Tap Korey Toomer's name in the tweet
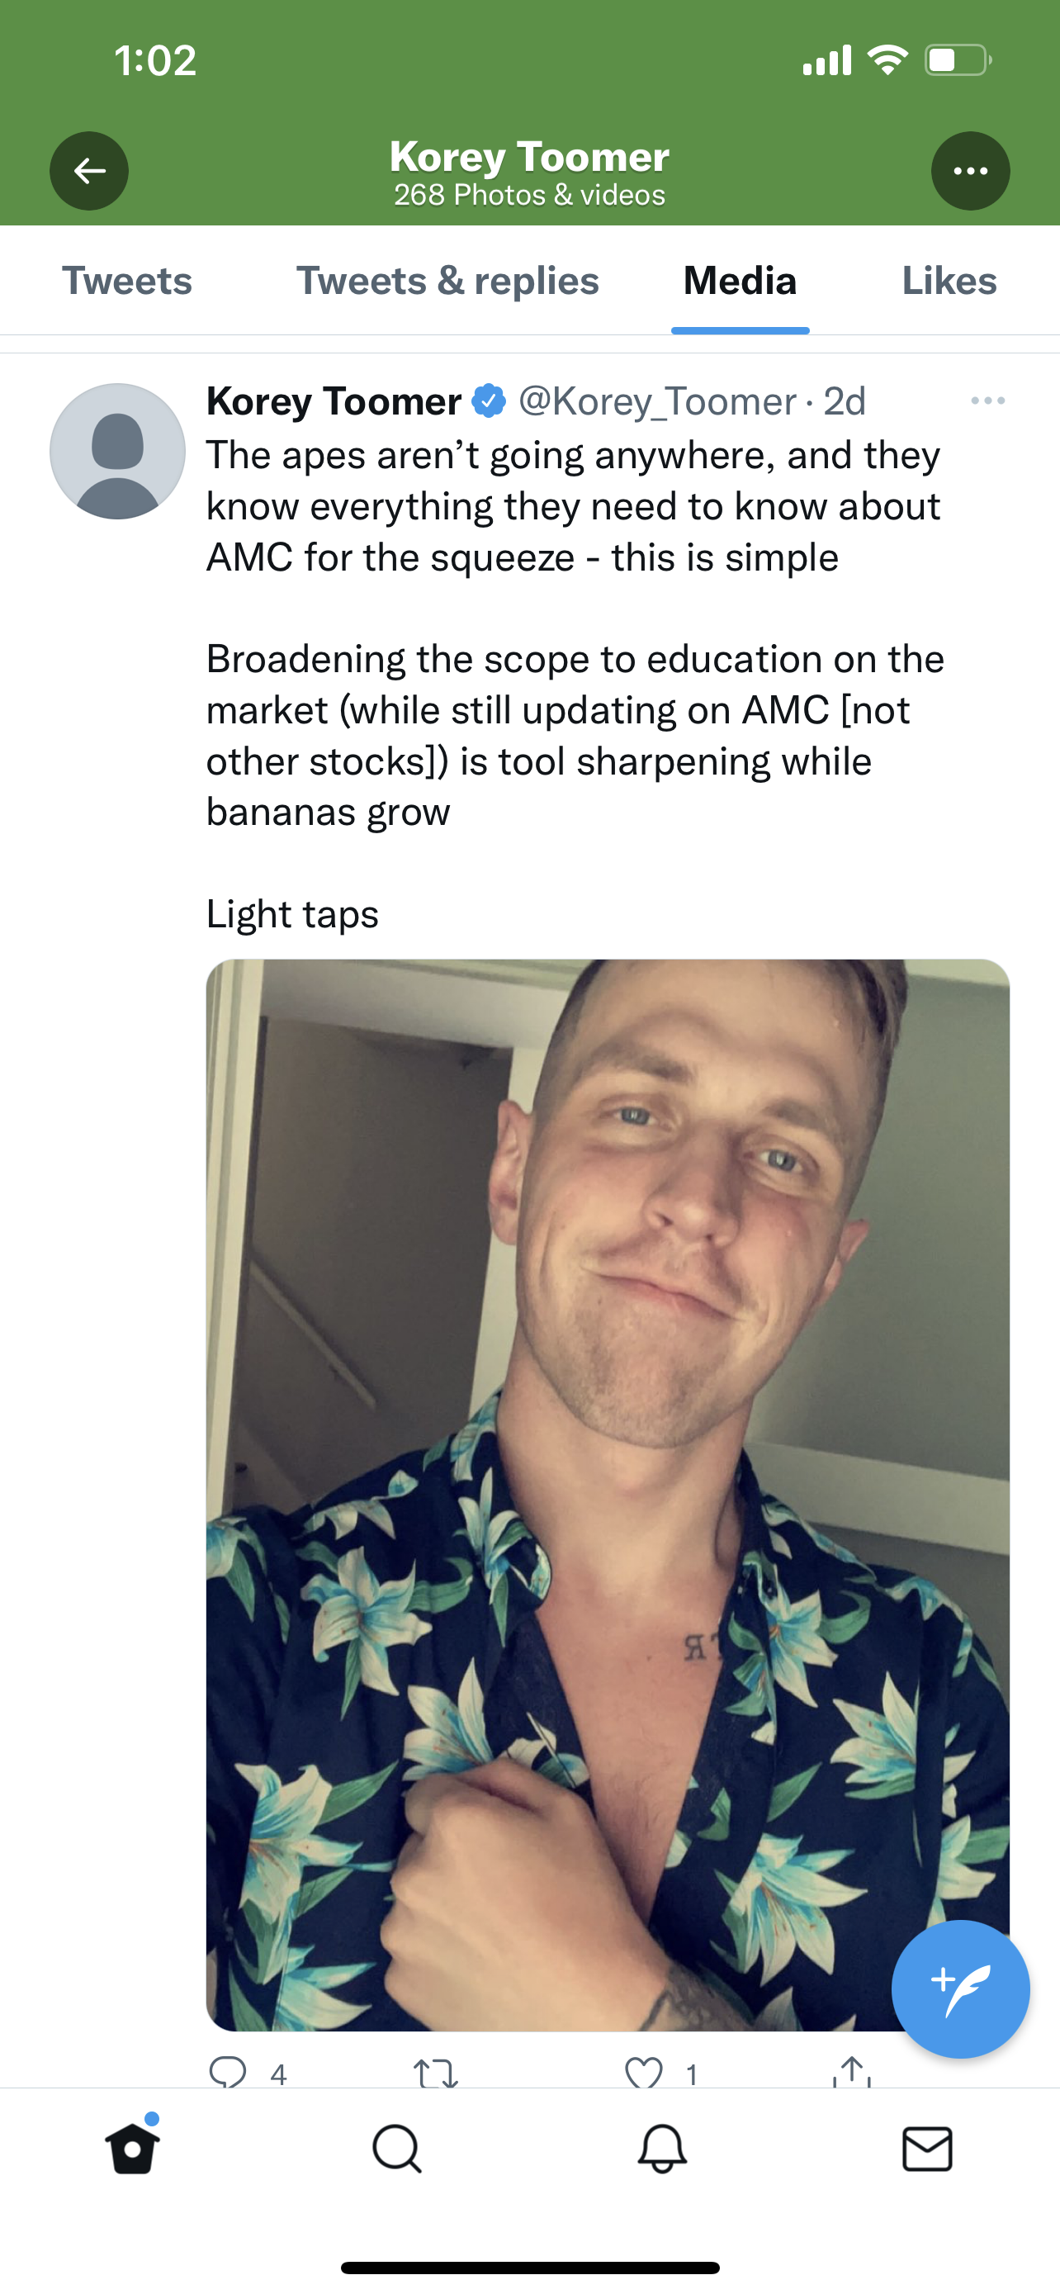Image resolution: width=1060 pixels, height=2294 pixels. coord(334,401)
